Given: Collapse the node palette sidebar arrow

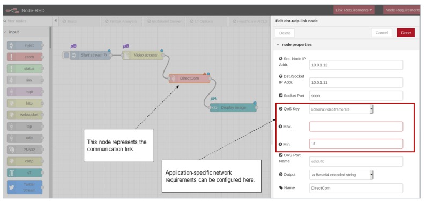Looking at the screenshot, I should tap(56, 21).
